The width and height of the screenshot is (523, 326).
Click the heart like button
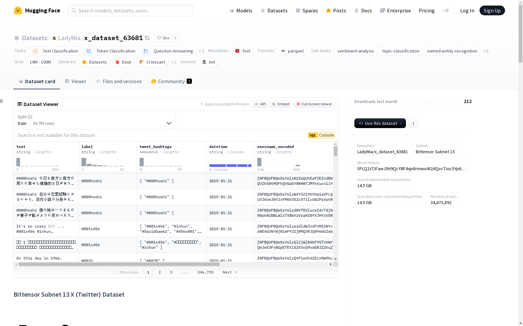(163, 38)
